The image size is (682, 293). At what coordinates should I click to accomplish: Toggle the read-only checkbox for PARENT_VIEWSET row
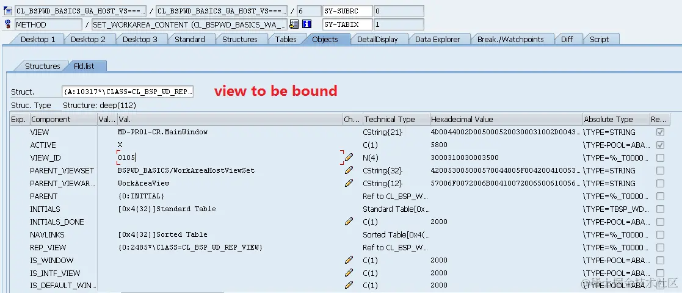click(x=660, y=170)
